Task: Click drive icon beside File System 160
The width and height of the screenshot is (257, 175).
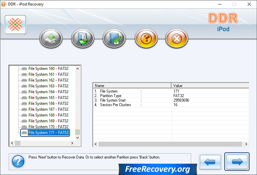Action: point(24,69)
